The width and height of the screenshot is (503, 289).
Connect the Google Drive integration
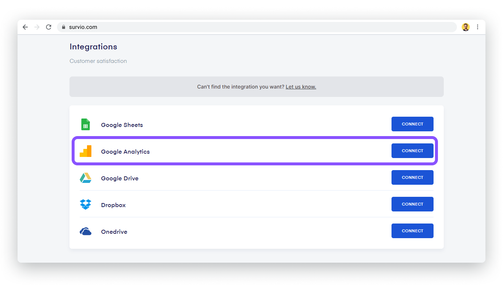(412, 177)
